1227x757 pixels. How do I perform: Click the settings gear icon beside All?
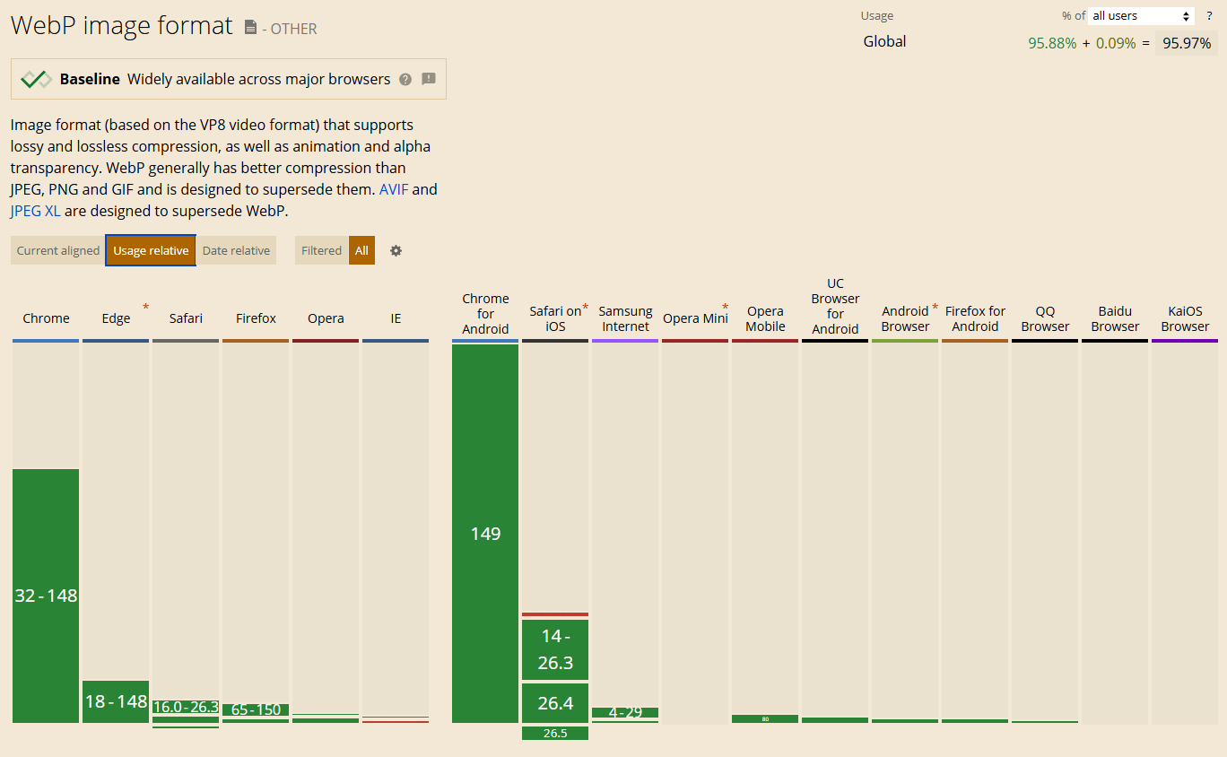pos(396,251)
